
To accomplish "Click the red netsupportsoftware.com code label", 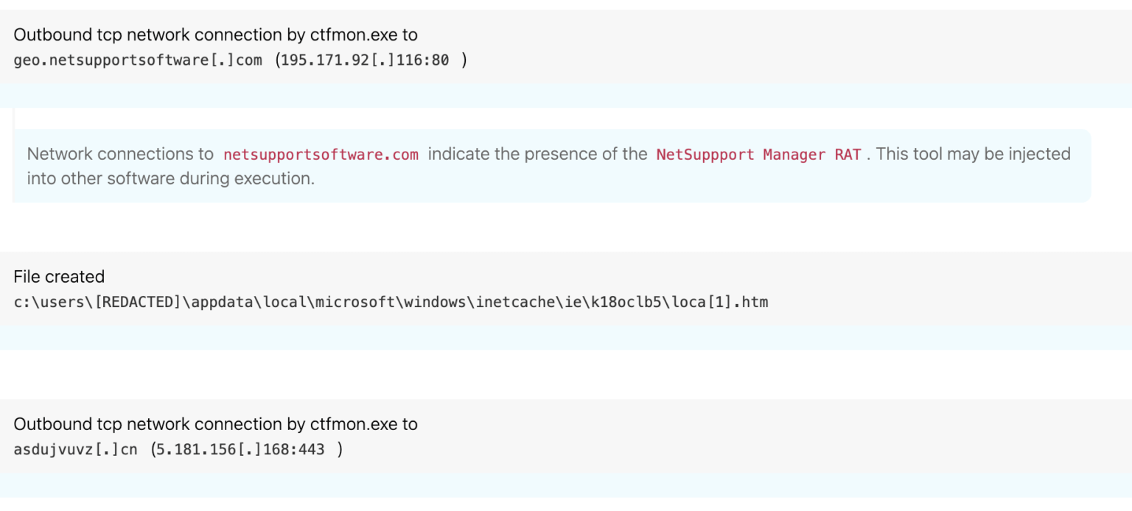I will click(321, 155).
